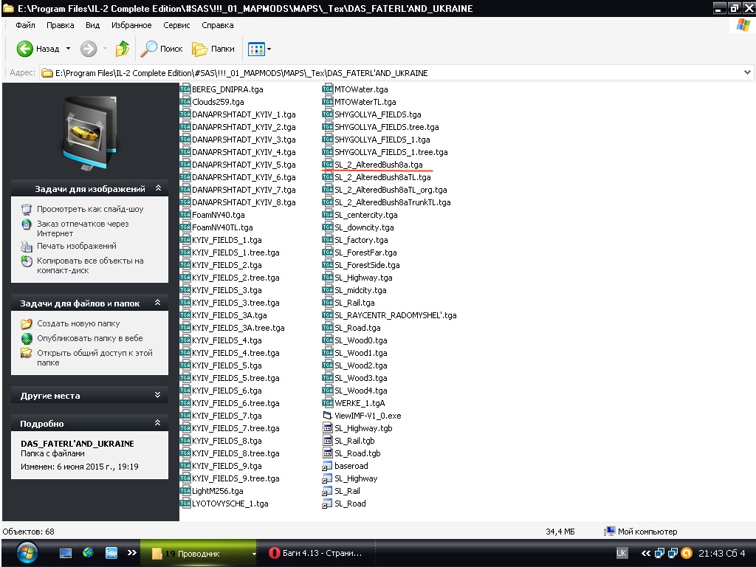This screenshot has height=567, width=756.
Task: Select LYOTOVYSCHE_1.tga file name
Action: point(230,504)
